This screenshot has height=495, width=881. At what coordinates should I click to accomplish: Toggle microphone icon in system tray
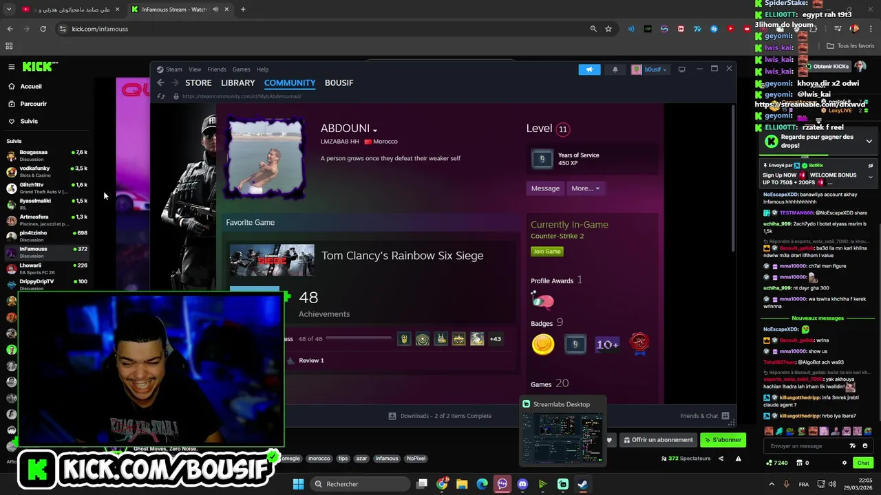point(786,484)
